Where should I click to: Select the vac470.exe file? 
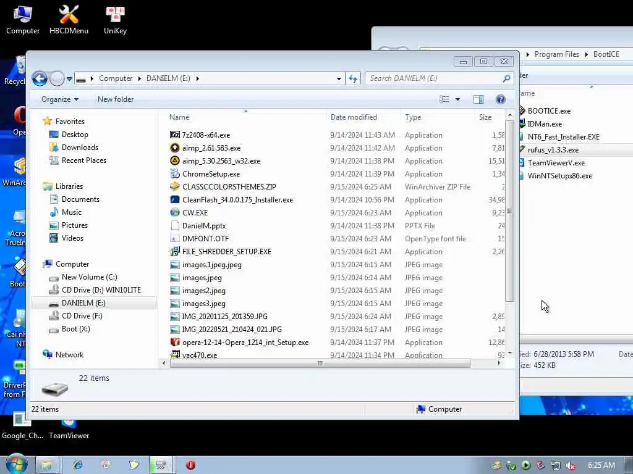[x=200, y=355]
